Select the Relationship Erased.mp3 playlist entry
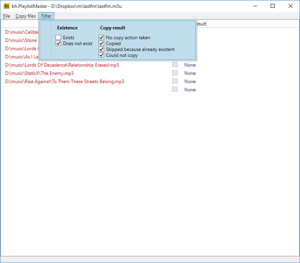The width and height of the screenshot is (300, 263). [62, 65]
